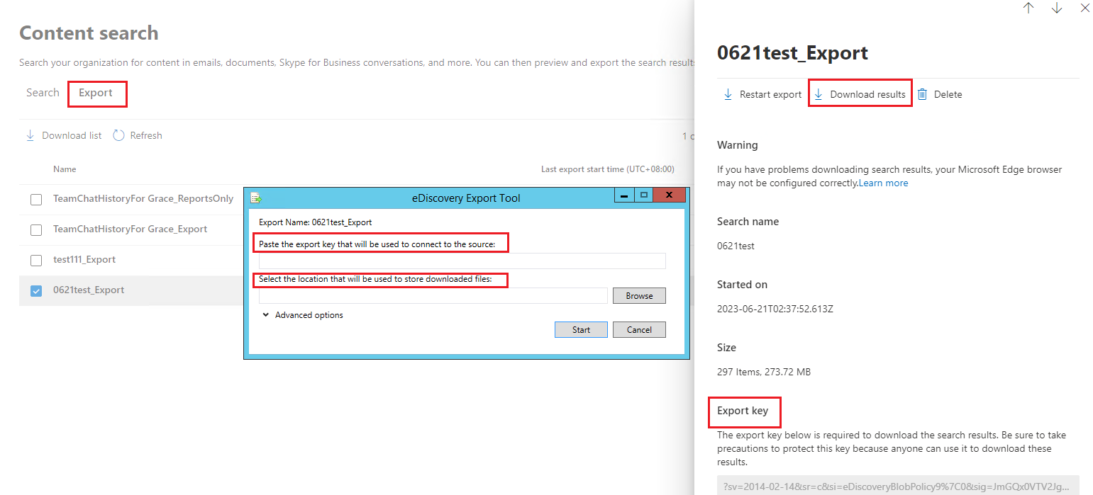Deselect the 0621test_Export checkbox
Viewport: 1093px width, 495px height.
click(35, 290)
